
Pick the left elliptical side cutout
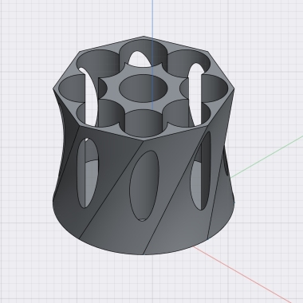(88, 173)
